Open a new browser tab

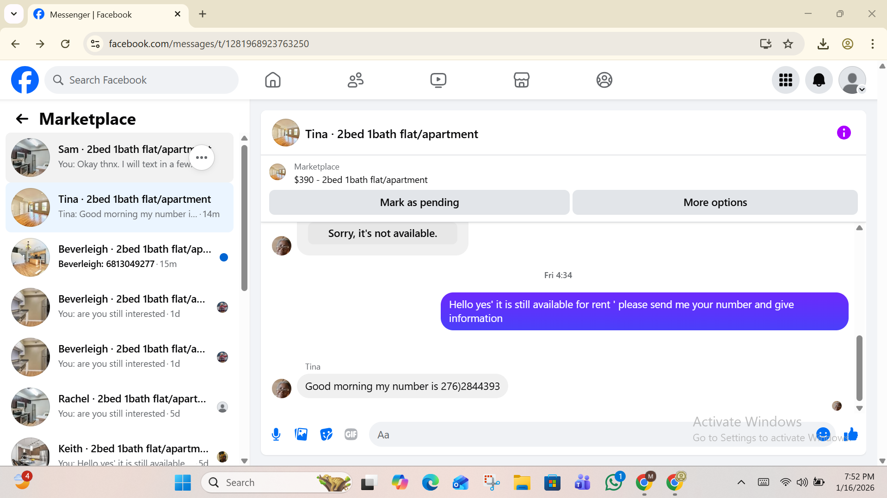203,14
